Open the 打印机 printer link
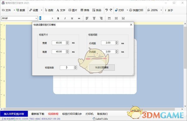Screen dimensions: 187x121 pyautogui.click(x=89, y=114)
